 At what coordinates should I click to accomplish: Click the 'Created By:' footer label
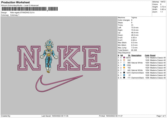pyautogui.click(x=6, y=116)
